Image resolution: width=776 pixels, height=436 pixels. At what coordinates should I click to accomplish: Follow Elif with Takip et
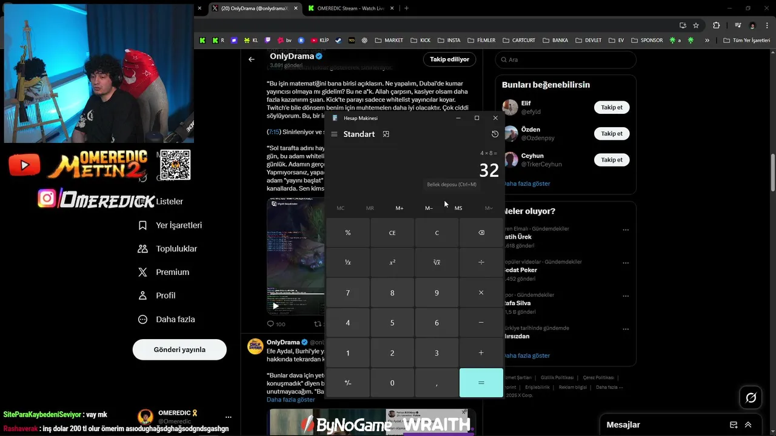612,107
